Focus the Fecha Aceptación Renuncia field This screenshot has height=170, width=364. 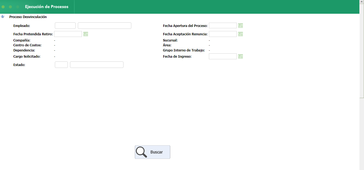click(223, 34)
